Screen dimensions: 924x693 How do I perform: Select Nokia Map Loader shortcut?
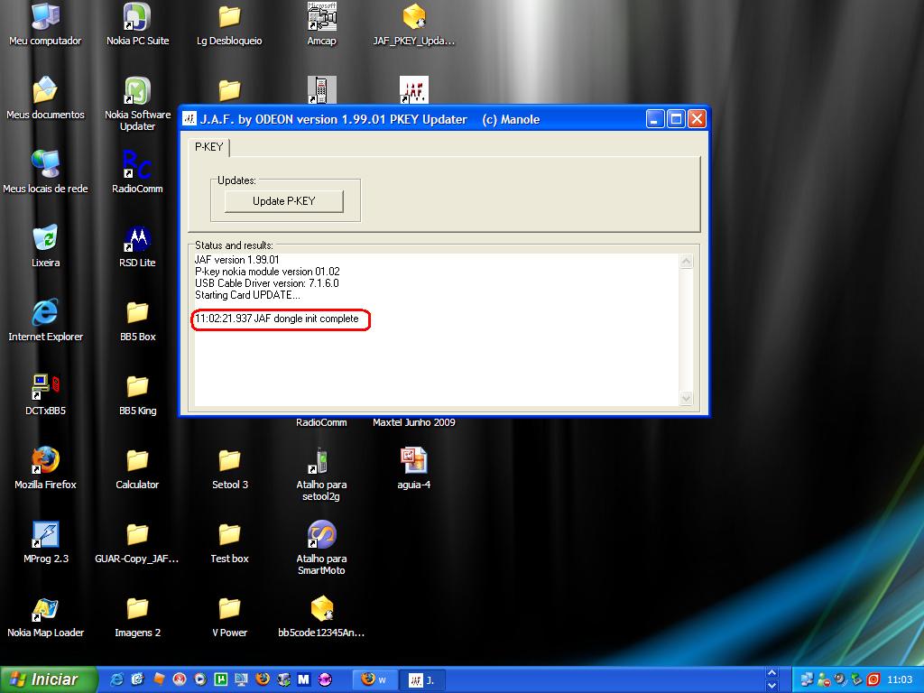[x=45, y=617]
